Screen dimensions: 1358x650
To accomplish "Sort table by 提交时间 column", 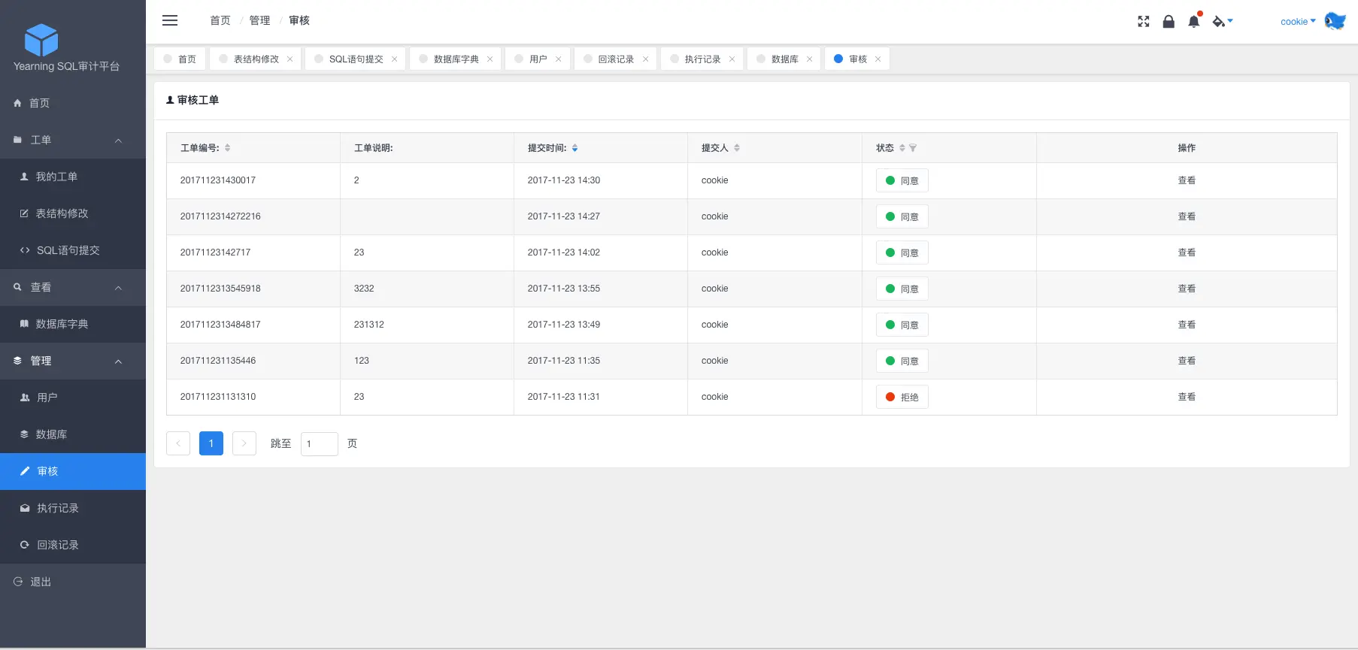I will (575, 148).
